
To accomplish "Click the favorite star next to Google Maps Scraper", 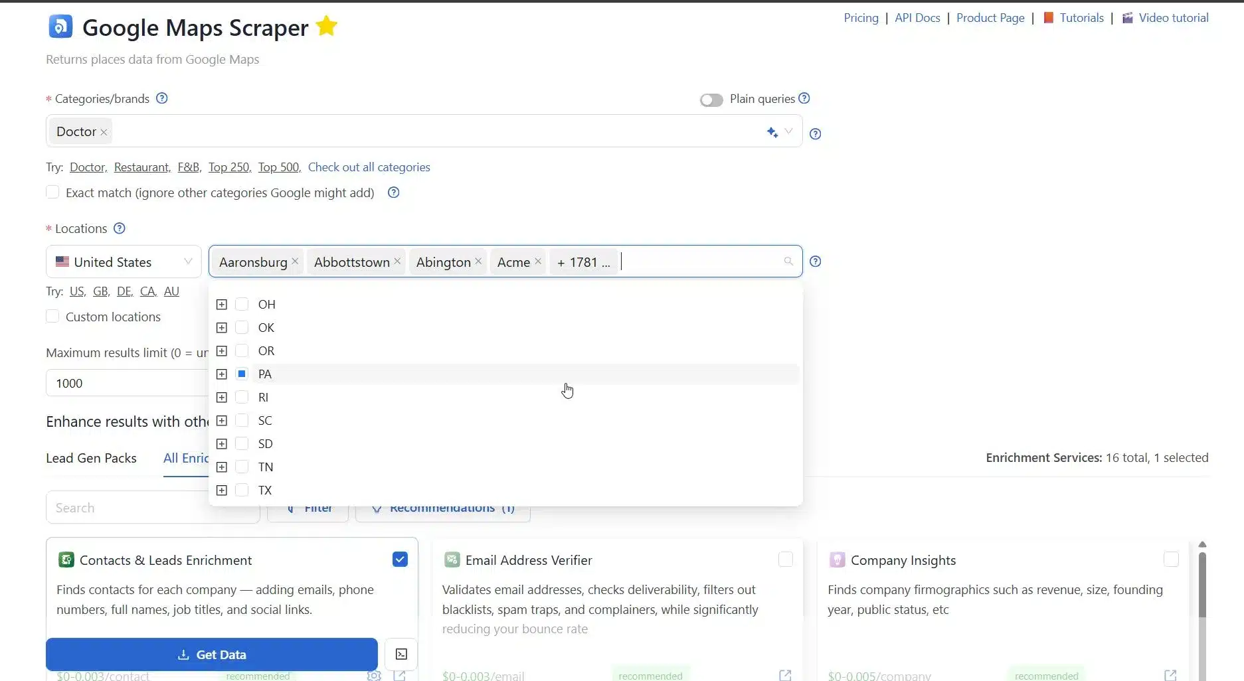I will pyautogui.click(x=326, y=27).
